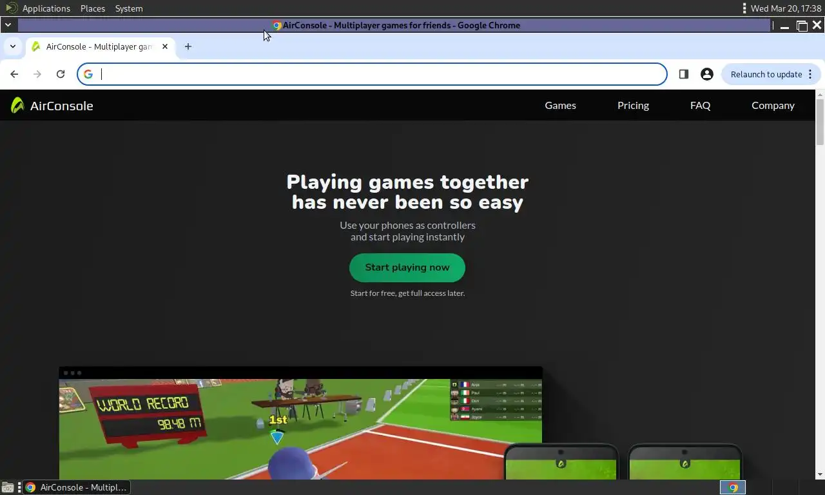The image size is (825, 495).
Task: Open Chrome side panel icon
Action: [684, 74]
